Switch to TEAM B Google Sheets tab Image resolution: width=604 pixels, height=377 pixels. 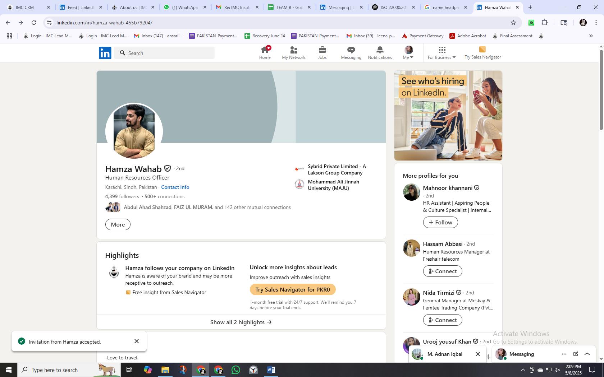click(x=289, y=7)
